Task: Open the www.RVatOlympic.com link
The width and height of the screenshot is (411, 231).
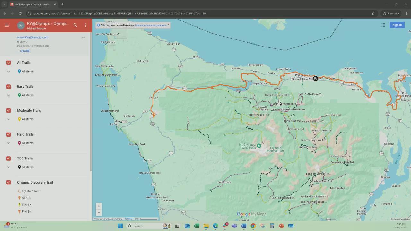Action: pyautogui.click(x=33, y=37)
